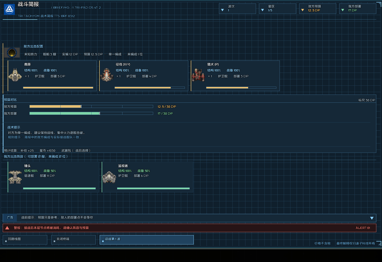Click the red alert warning triangle
Screen dimensions: 382x262
tap(7, 228)
